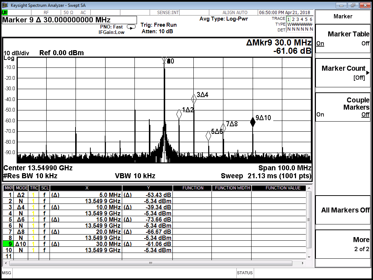The image size is (373, 280).
Task: Click the SCL column header
Action: [44, 188]
